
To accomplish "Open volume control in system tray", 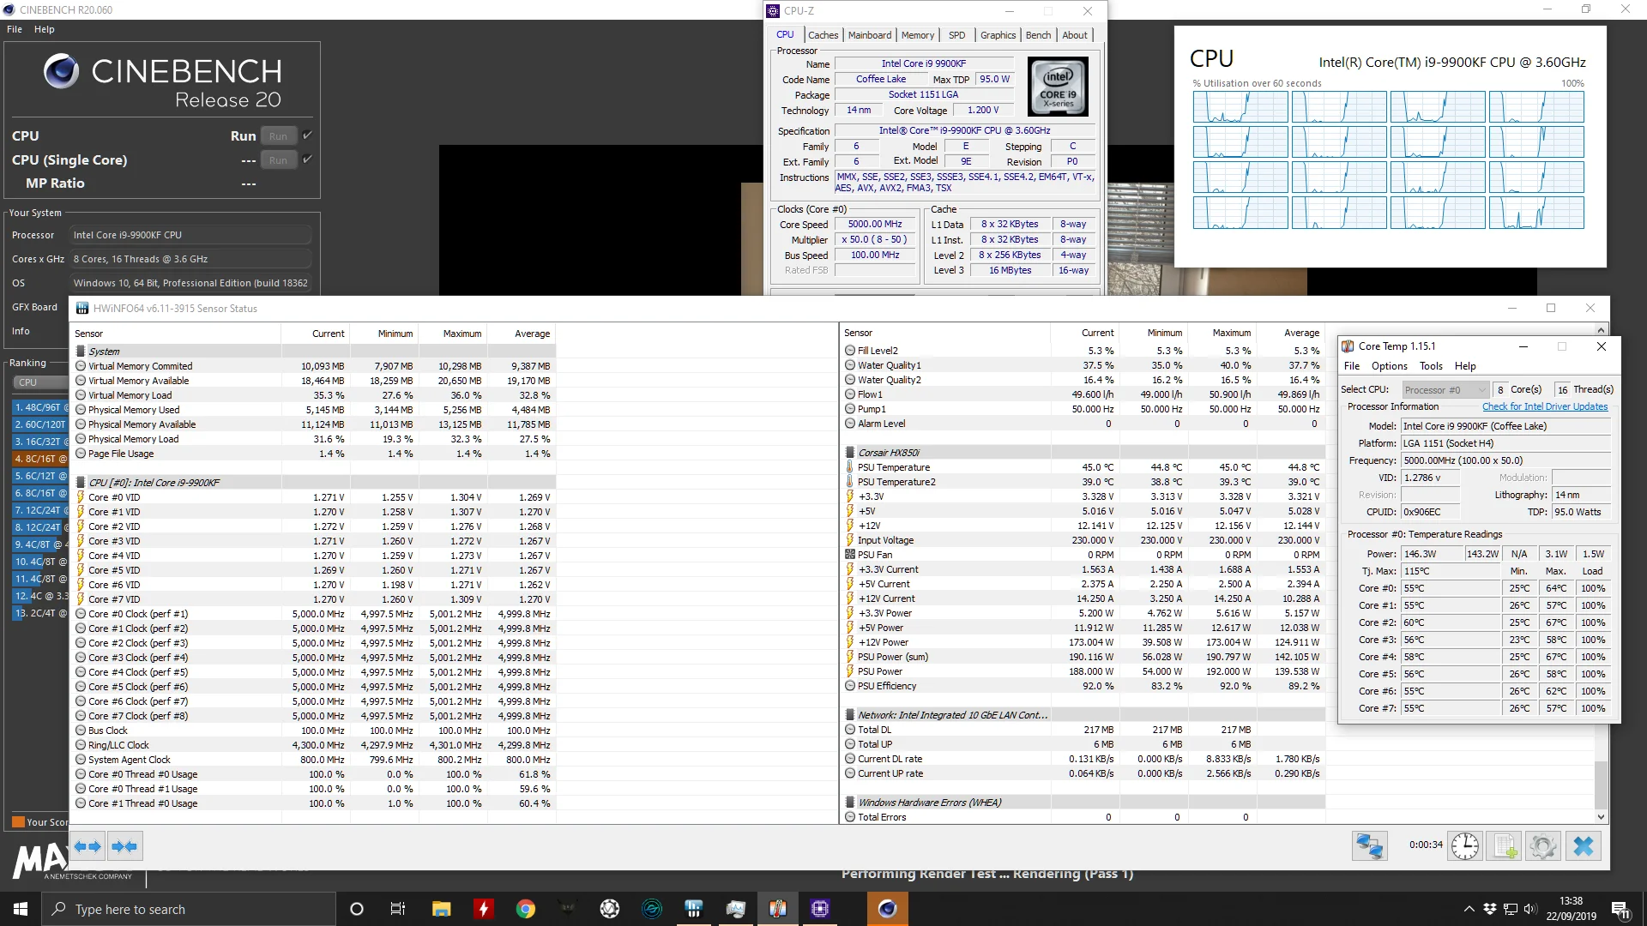I will [1529, 909].
